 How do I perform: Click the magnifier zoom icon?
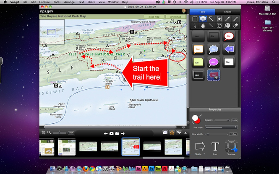click(x=49, y=132)
